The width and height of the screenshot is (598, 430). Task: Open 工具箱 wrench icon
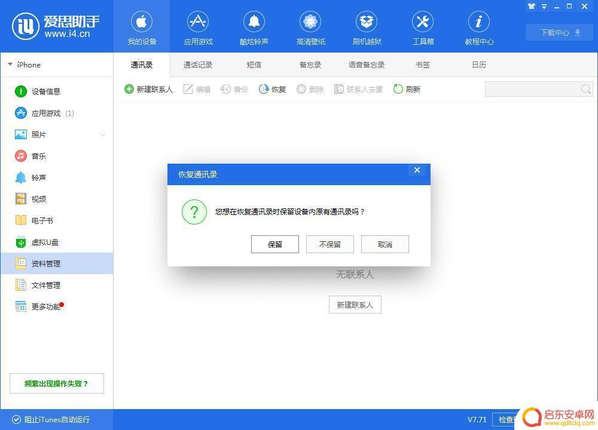[x=423, y=21]
